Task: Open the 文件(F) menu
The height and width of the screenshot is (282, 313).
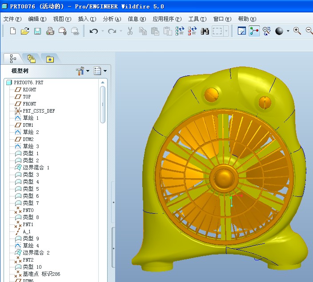Action: (12, 19)
